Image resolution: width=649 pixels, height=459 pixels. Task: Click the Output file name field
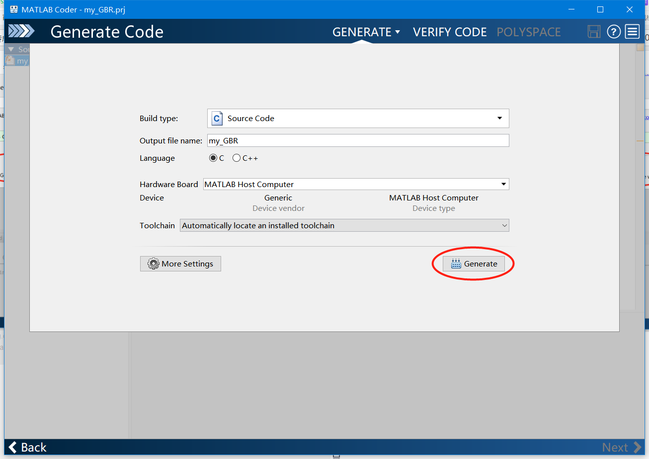(358, 140)
